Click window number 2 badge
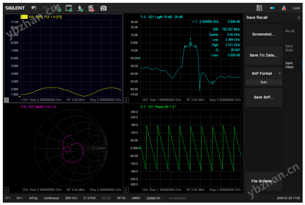Screen dimensions: 305x205 pyautogui.click(x=126, y=100)
